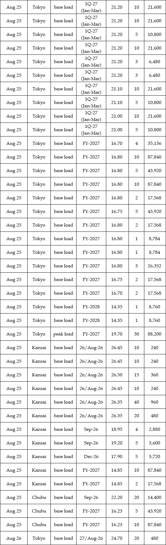Image resolution: width=166 pixels, height=545 pixels.
Task: Click the 3,600 volume cell
Action: click(x=155, y=443)
